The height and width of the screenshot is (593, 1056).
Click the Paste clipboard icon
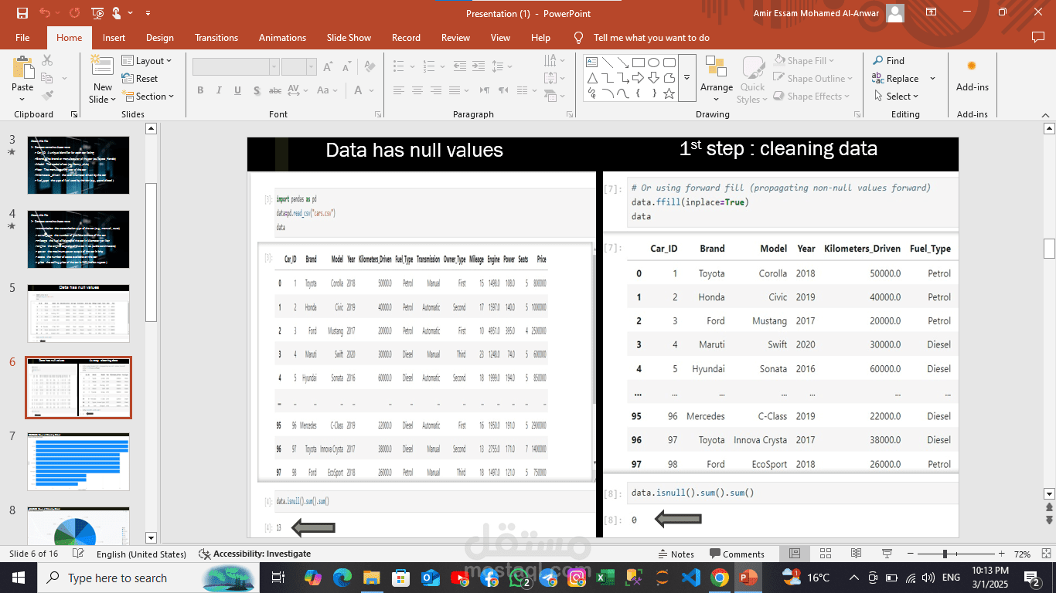coord(22,67)
